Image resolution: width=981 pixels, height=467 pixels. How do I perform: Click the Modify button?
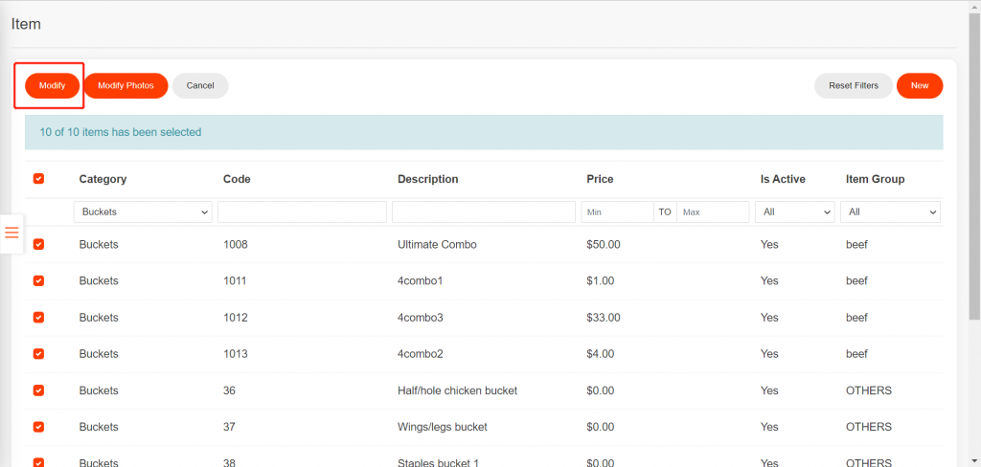click(x=52, y=85)
